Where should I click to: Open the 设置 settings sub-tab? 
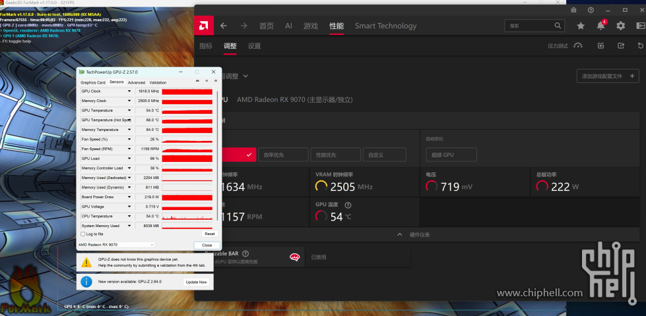(x=254, y=45)
